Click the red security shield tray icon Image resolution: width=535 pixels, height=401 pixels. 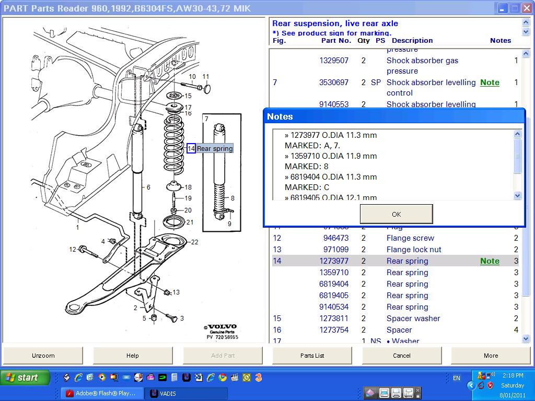point(490,386)
